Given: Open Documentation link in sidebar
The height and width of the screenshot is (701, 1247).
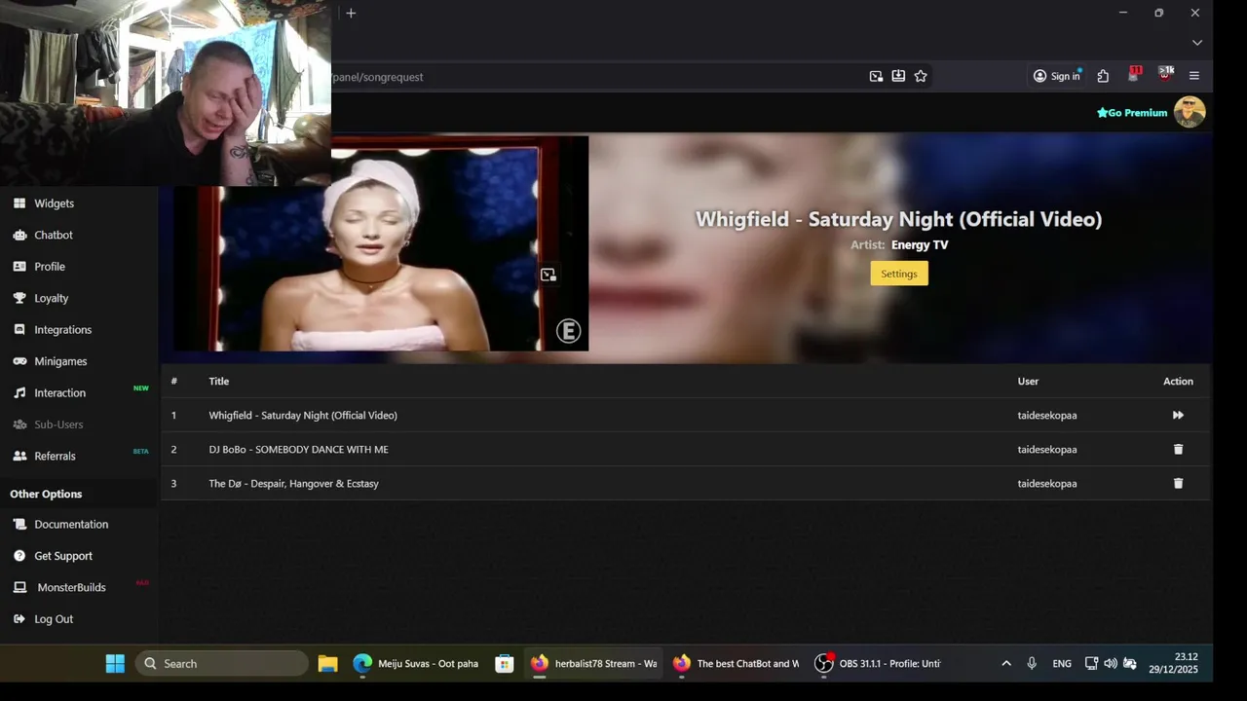Looking at the screenshot, I should pos(71,524).
